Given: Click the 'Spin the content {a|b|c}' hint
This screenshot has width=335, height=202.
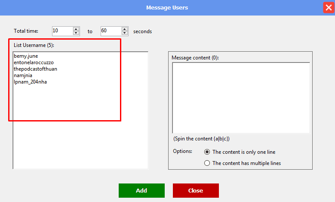Looking at the screenshot, I should 201,139.
